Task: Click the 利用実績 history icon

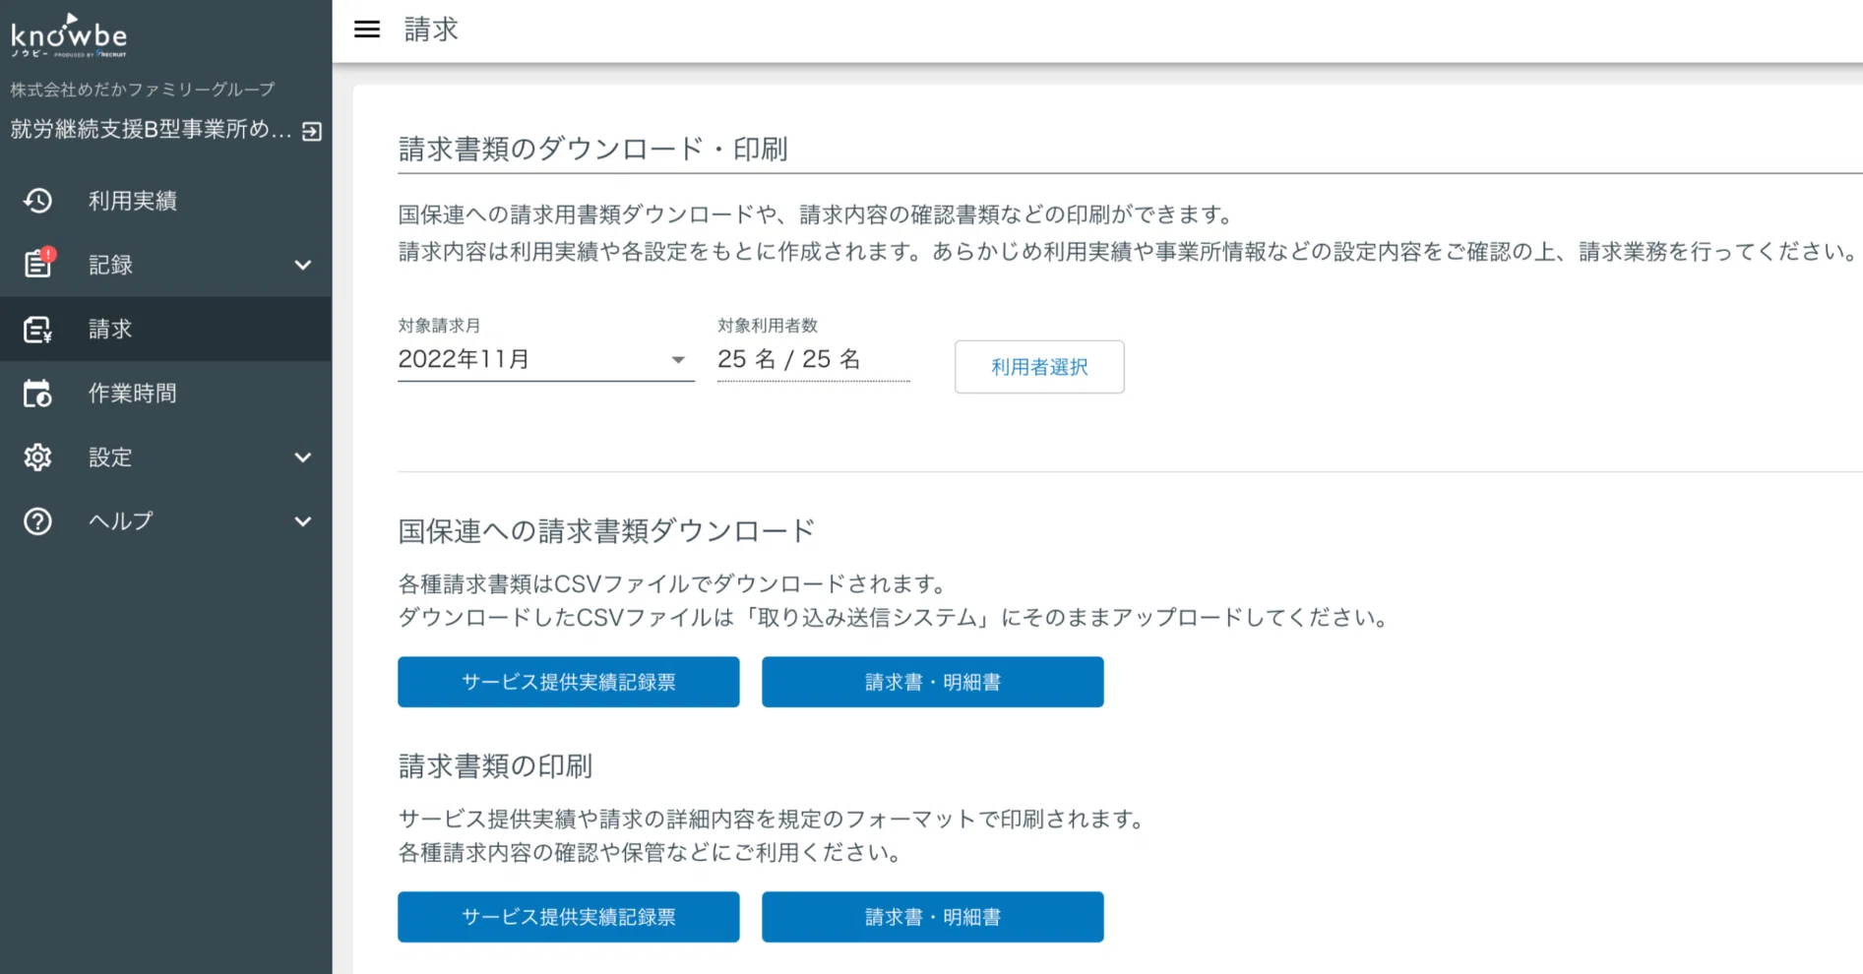Action: (x=37, y=201)
